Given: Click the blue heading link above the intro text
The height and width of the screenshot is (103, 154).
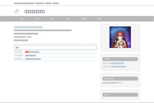Looking at the screenshot, I should pyautogui.click(x=28, y=27).
